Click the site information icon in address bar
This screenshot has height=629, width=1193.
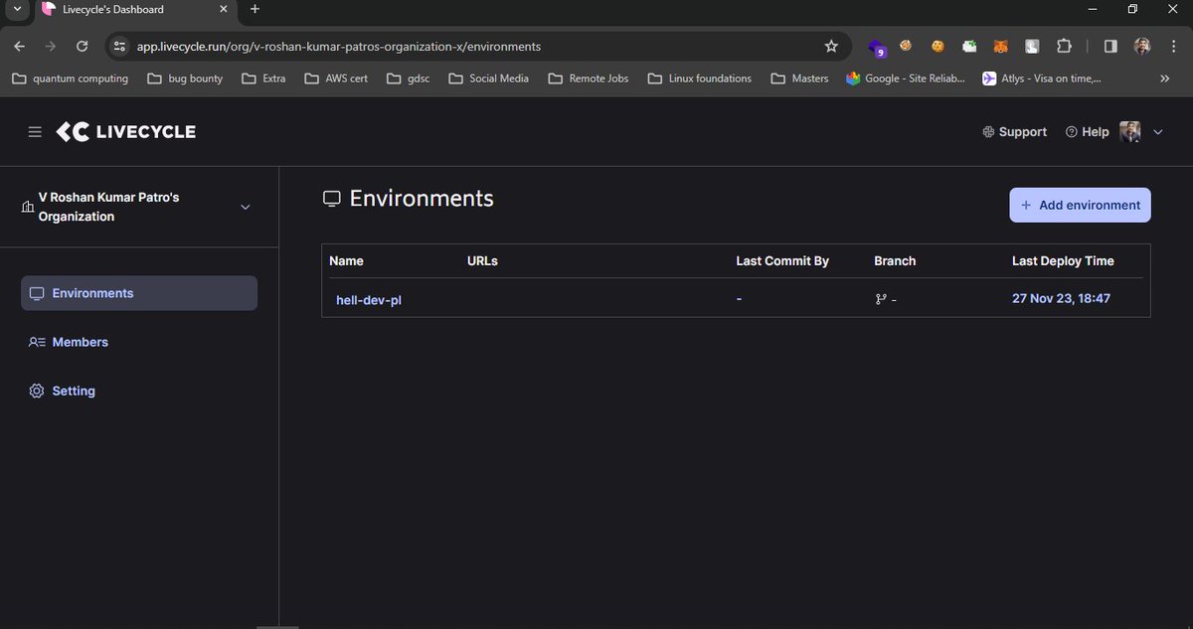pyautogui.click(x=119, y=46)
